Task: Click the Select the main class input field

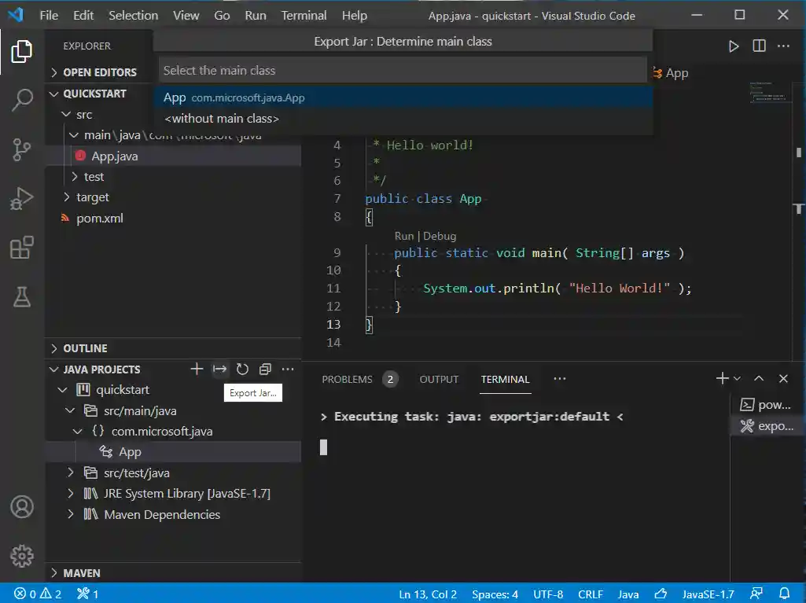Action: tap(403, 71)
